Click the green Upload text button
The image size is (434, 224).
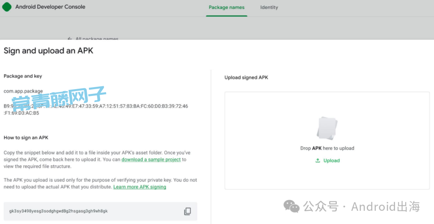pos(331,161)
